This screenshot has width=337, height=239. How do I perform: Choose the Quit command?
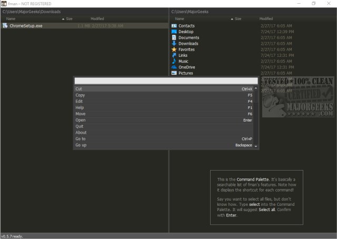164,126
